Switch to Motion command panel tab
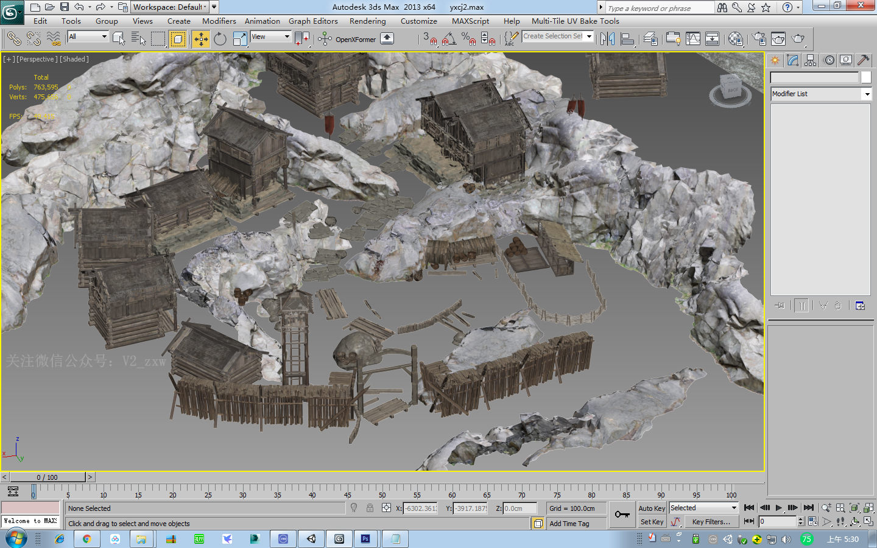This screenshot has height=548, width=877. [829, 60]
